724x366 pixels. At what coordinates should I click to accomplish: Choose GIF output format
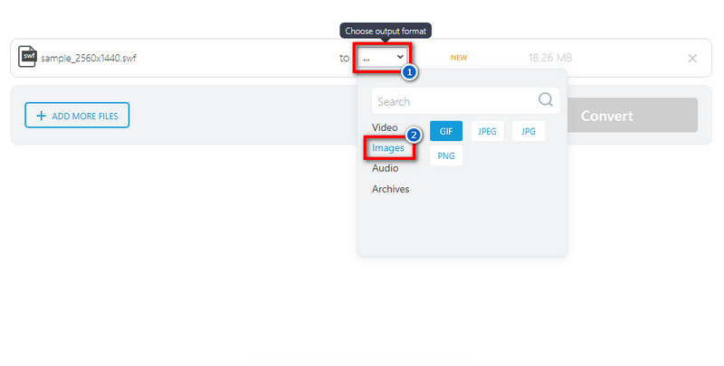tap(446, 131)
